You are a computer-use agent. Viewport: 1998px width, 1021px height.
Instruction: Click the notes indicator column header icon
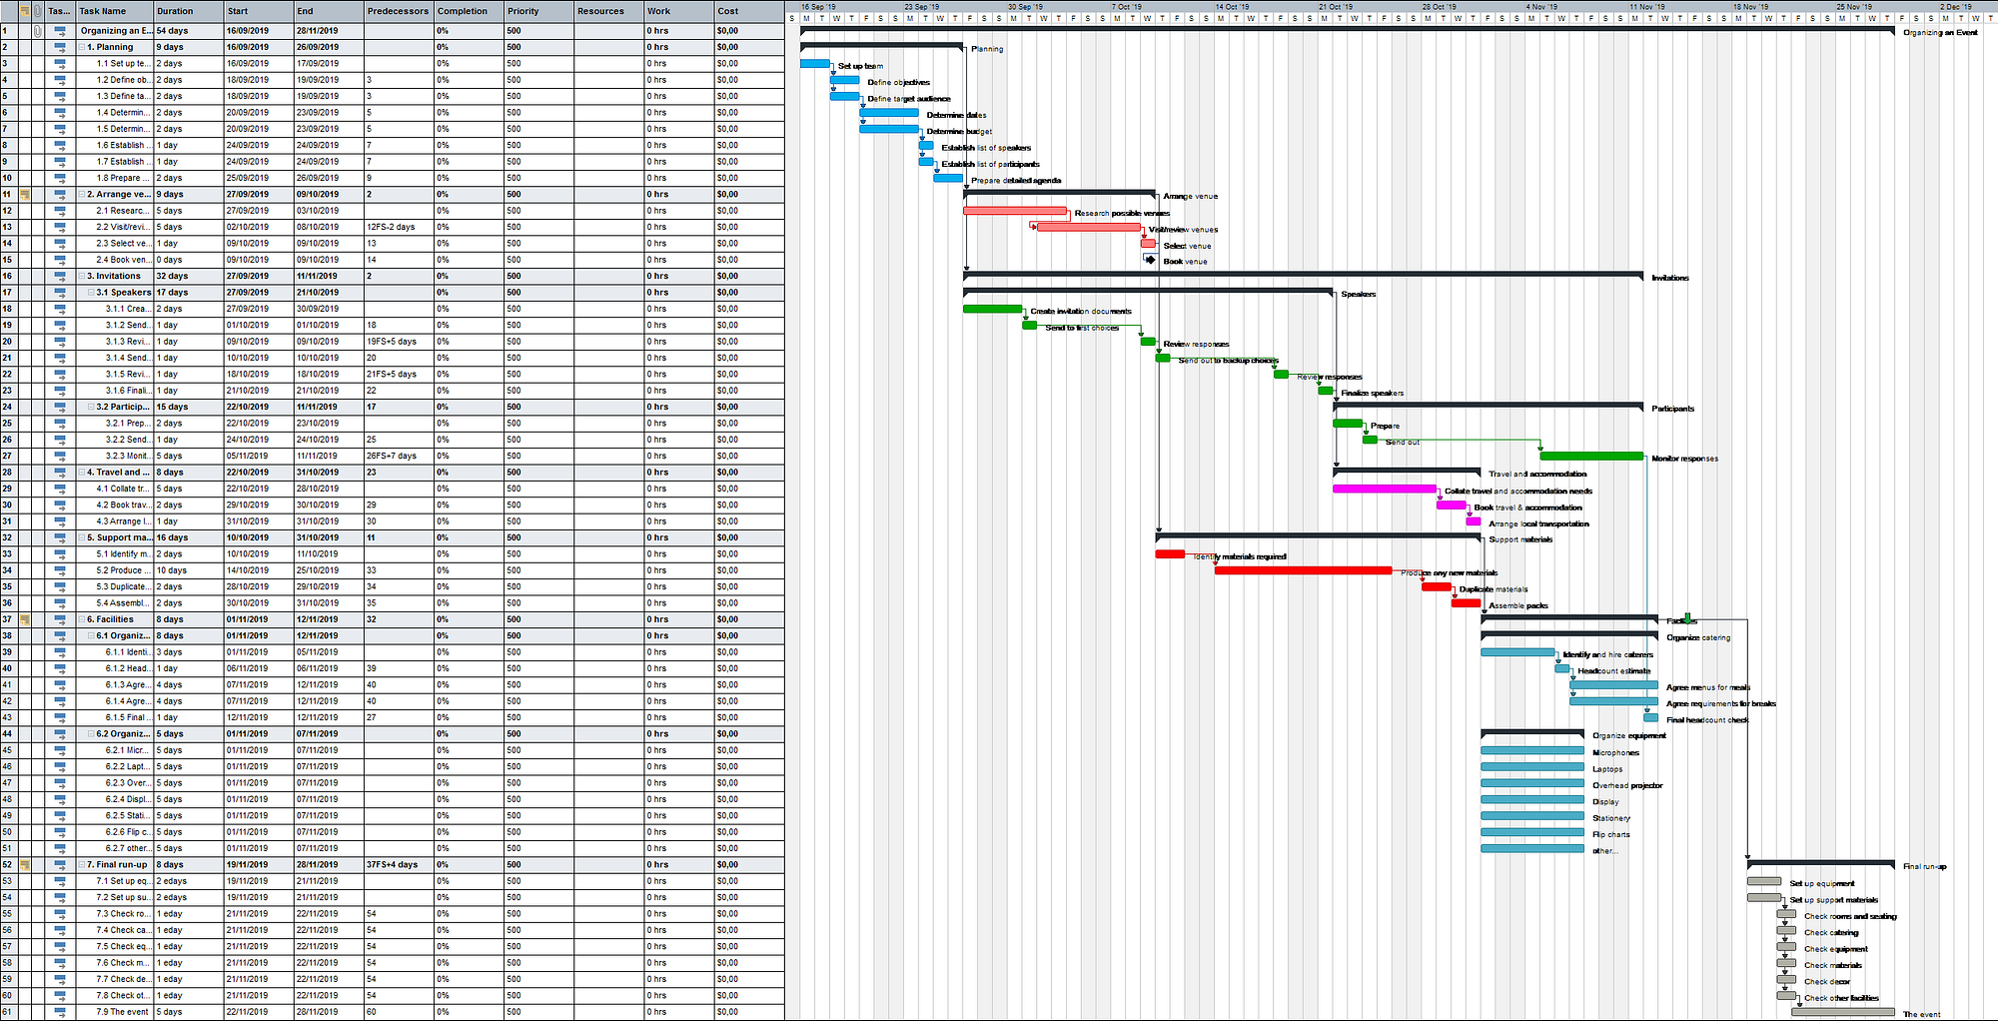coord(24,11)
